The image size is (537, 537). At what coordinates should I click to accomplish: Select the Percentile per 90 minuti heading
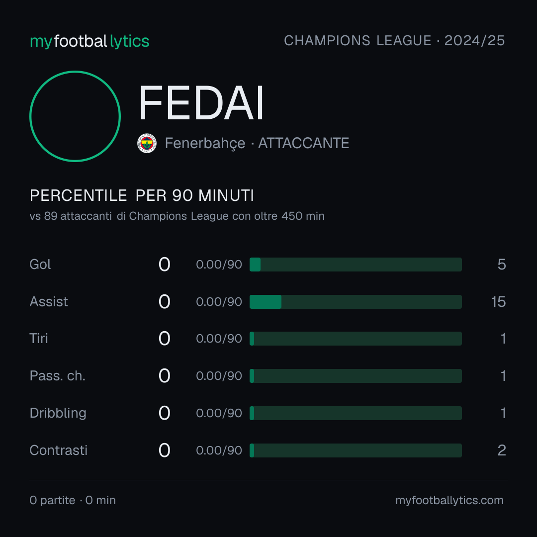pyautogui.click(x=142, y=195)
